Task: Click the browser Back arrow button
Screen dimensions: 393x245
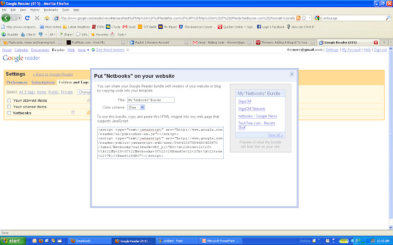Action: (6, 18)
